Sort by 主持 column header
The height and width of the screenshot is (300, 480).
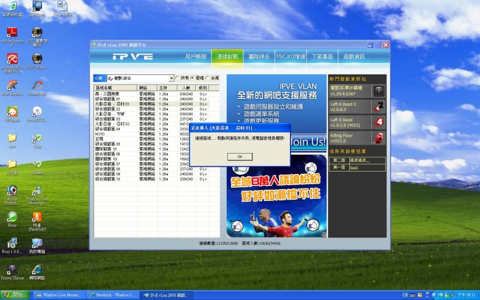click(x=167, y=88)
